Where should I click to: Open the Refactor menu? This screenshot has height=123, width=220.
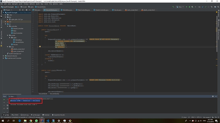[x=32, y=4]
